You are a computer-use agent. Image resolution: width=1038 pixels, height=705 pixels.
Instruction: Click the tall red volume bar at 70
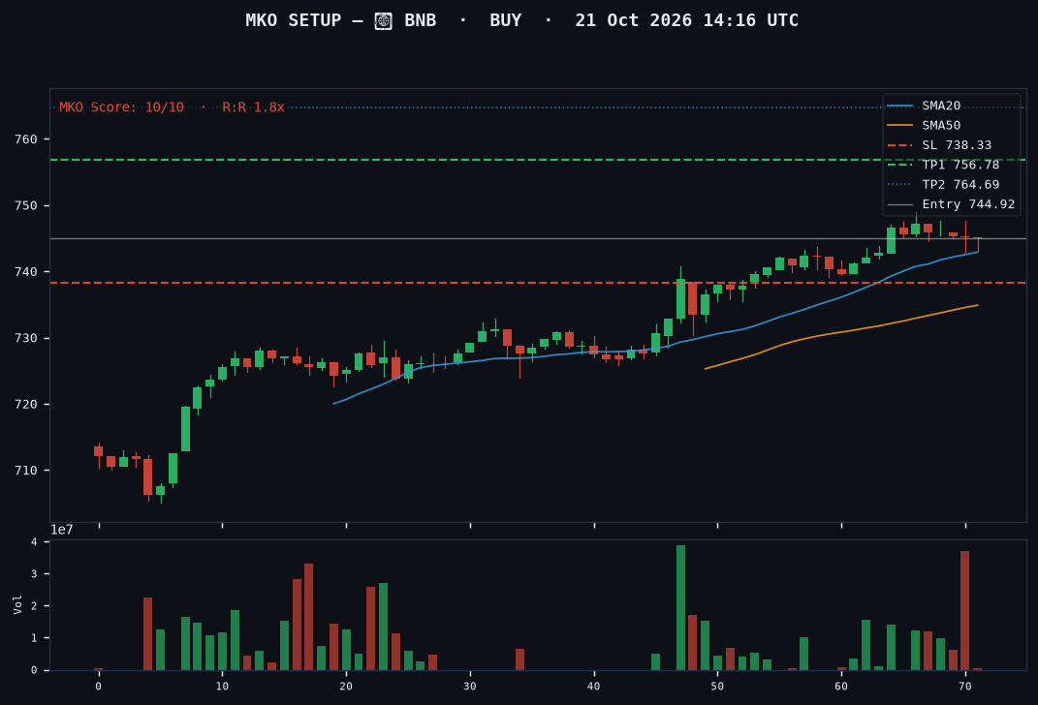click(x=964, y=610)
